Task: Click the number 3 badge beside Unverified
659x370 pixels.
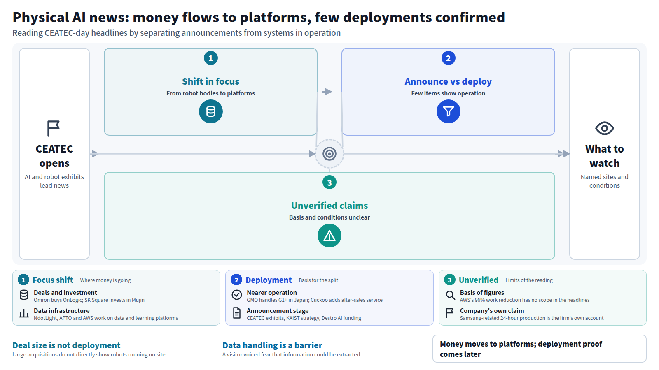Action: tap(449, 280)
